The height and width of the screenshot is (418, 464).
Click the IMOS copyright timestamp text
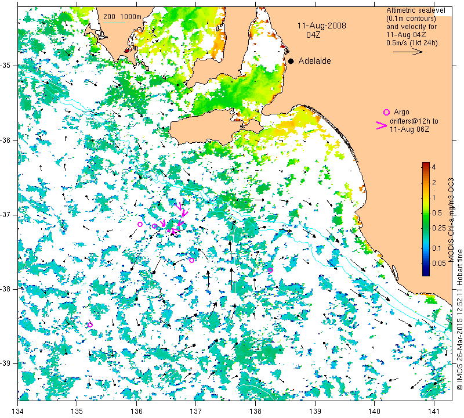[x=459, y=319]
